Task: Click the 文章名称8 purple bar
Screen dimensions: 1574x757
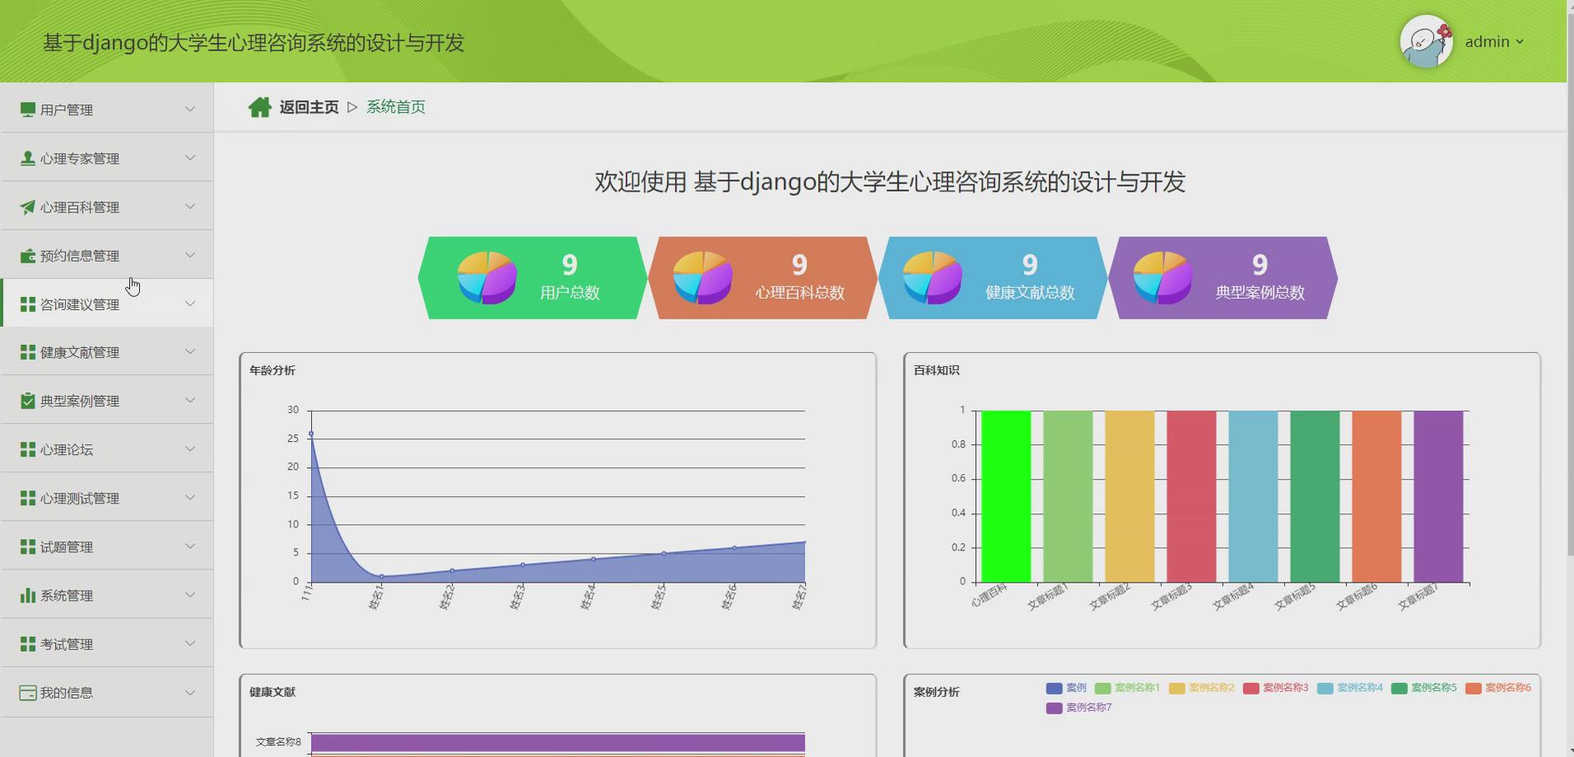Action: (x=558, y=742)
